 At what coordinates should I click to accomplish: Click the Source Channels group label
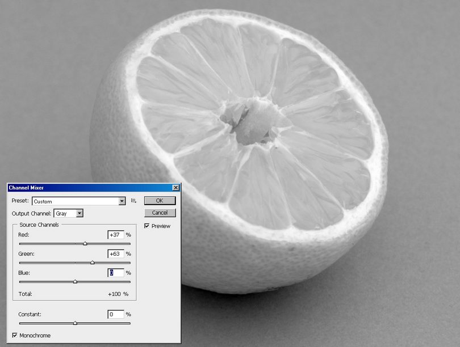click(x=39, y=225)
